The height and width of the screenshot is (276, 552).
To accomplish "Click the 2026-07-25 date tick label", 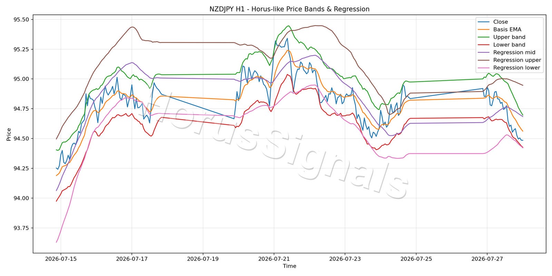I will coord(416,259).
